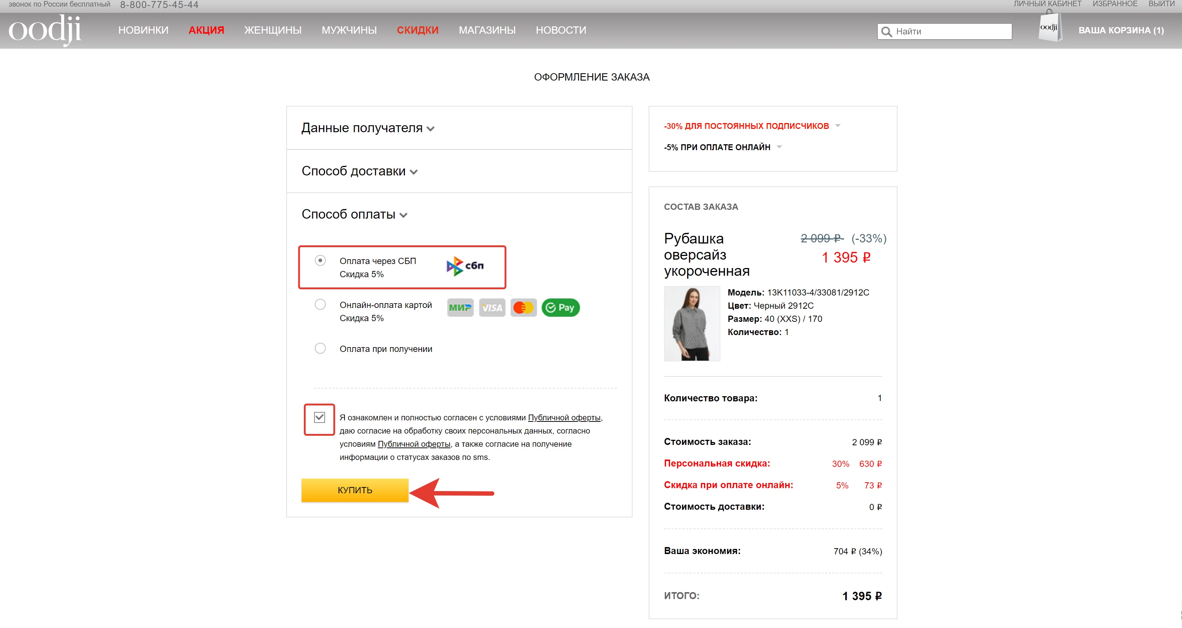Select the pay on delivery radio button
The height and width of the screenshot is (628, 1182).
point(320,349)
